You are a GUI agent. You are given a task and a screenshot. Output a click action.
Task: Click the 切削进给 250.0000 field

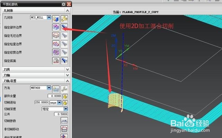coord(42,102)
